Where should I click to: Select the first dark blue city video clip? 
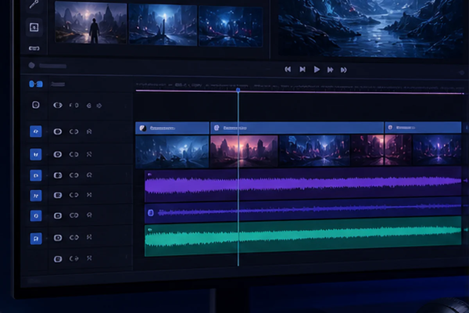172,152
